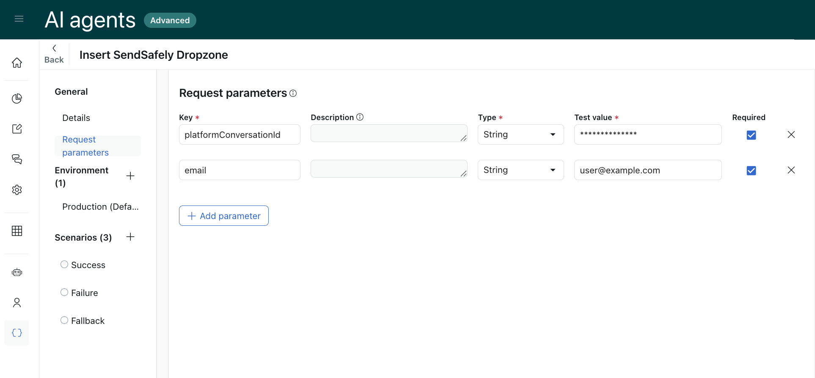Open Request parameters section

(x=98, y=146)
